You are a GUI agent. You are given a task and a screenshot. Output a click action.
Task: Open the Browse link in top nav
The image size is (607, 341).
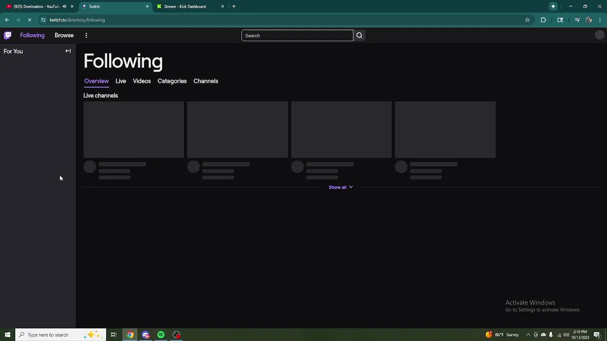(x=64, y=36)
